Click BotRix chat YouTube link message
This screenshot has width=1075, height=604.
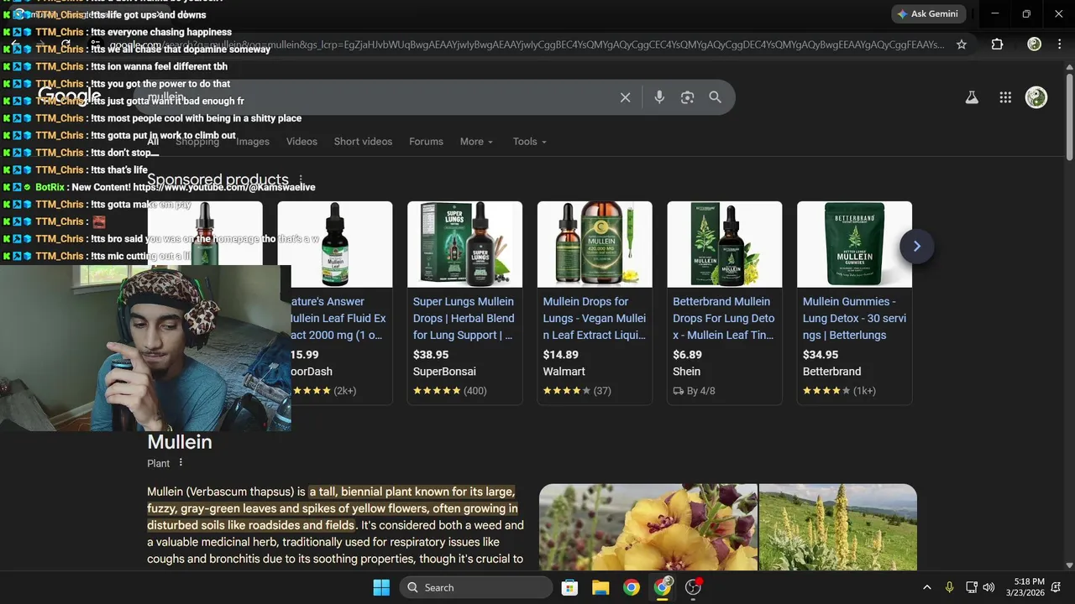click(176, 187)
